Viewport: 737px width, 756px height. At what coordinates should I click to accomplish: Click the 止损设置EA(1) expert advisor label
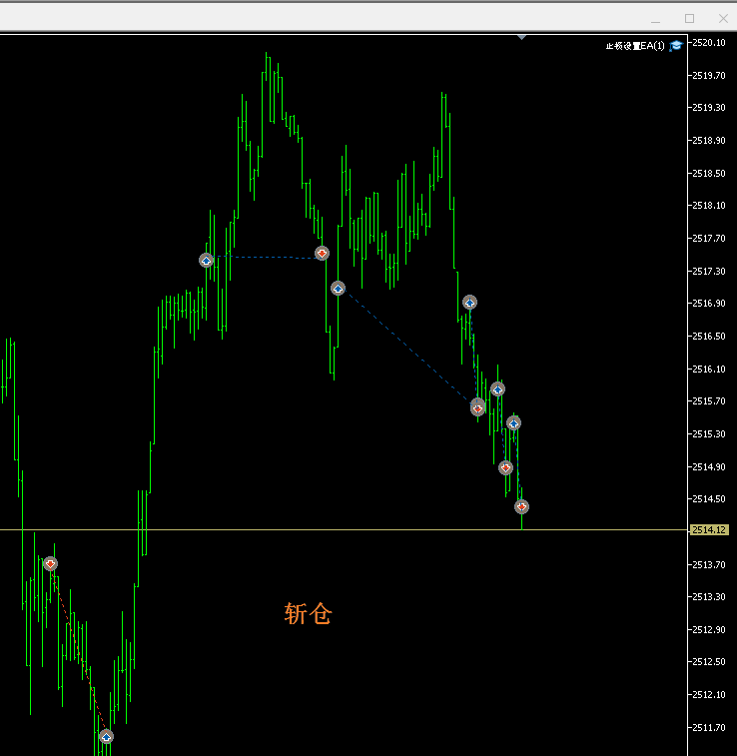635,45
